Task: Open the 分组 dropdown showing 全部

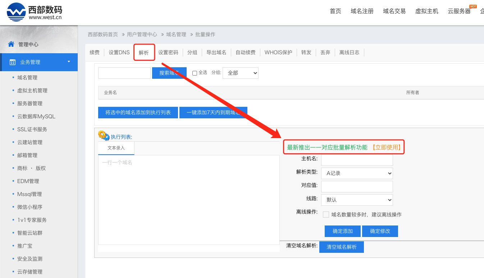Action: coord(241,73)
